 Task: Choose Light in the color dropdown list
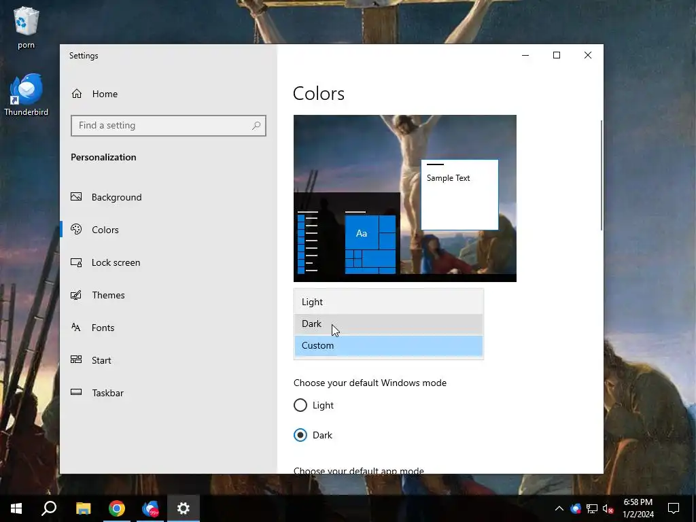[388, 302]
